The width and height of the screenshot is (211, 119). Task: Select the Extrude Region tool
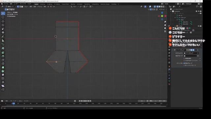coord(3,49)
